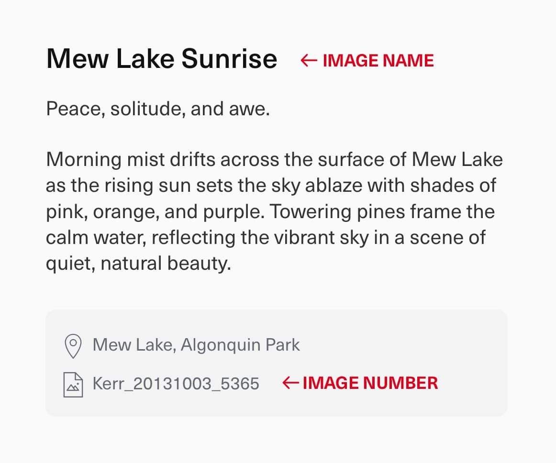Image resolution: width=556 pixels, height=463 pixels.
Task: Click the red IMAGE NUMBER label
Action: click(x=370, y=383)
